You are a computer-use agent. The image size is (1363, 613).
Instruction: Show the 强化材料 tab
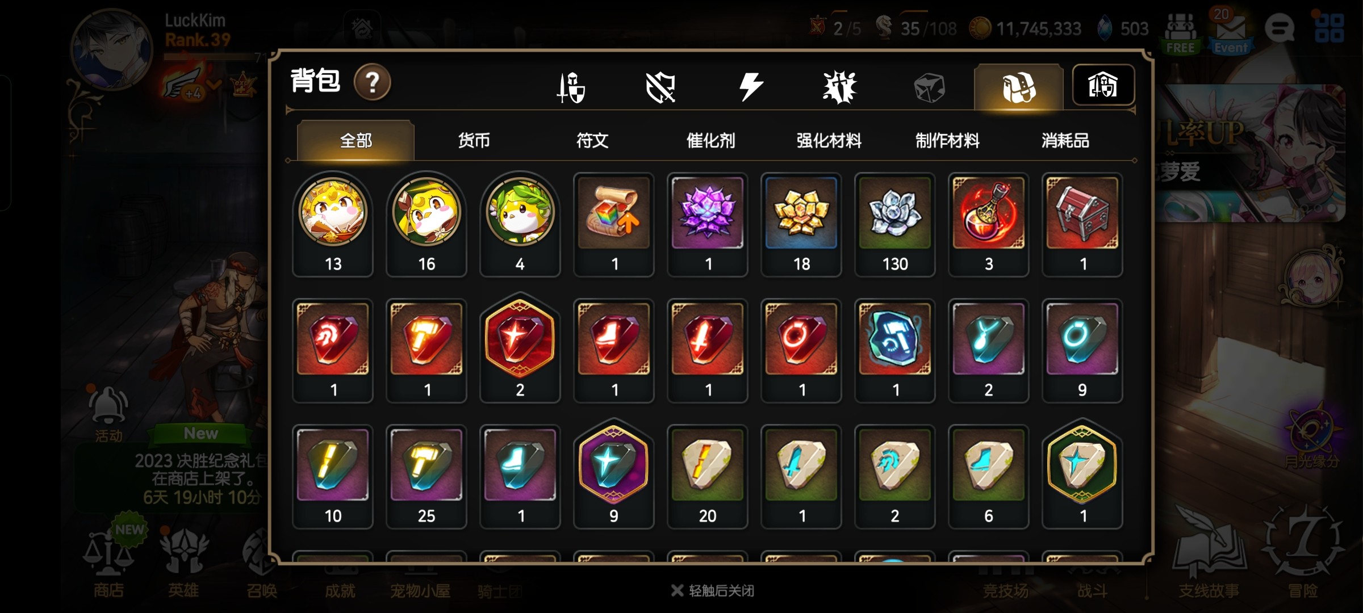tap(829, 140)
